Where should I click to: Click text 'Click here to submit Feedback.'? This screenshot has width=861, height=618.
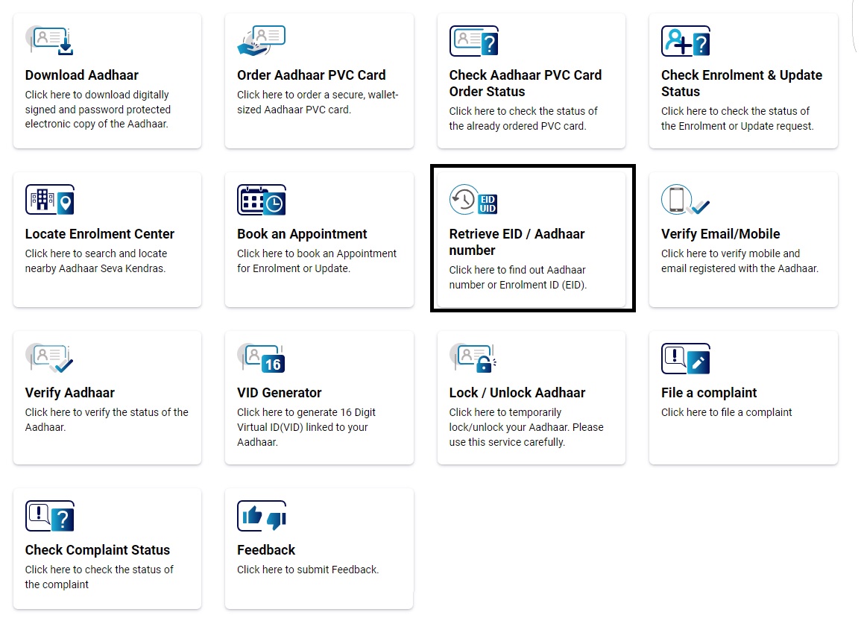tap(307, 570)
